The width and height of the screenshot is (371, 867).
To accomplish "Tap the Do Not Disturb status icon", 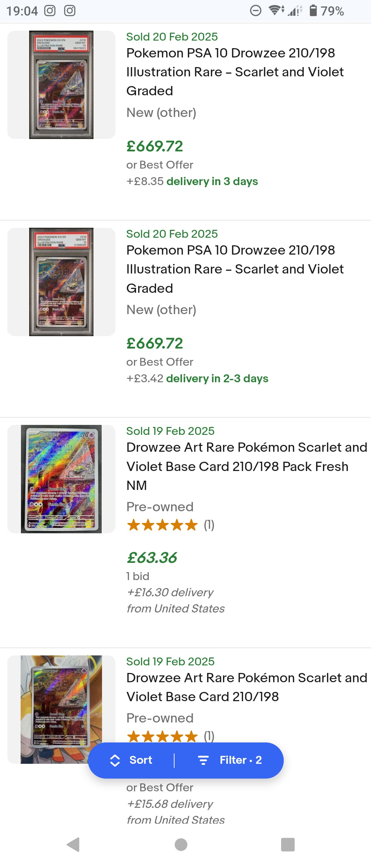I will (256, 11).
